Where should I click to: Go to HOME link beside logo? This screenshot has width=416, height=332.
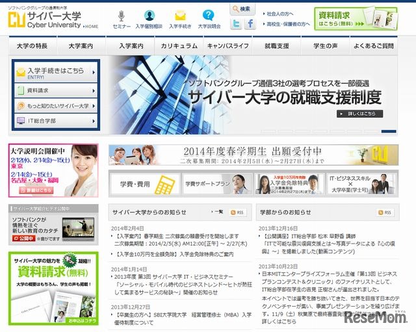pyautogui.click(x=91, y=26)
